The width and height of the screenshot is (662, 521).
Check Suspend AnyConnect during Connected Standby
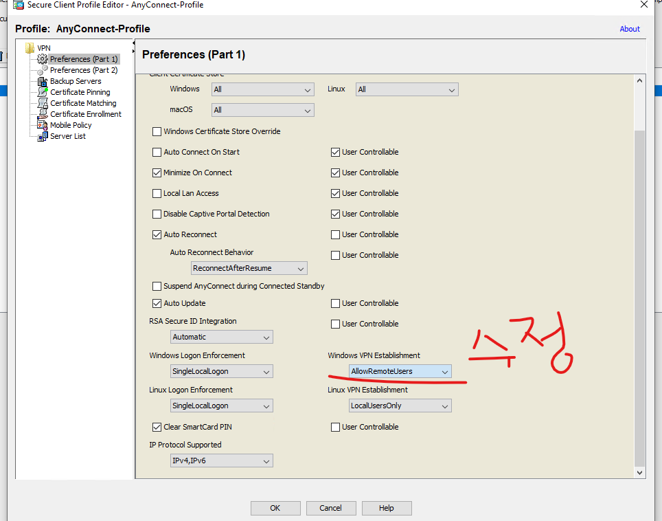(157, 286)
